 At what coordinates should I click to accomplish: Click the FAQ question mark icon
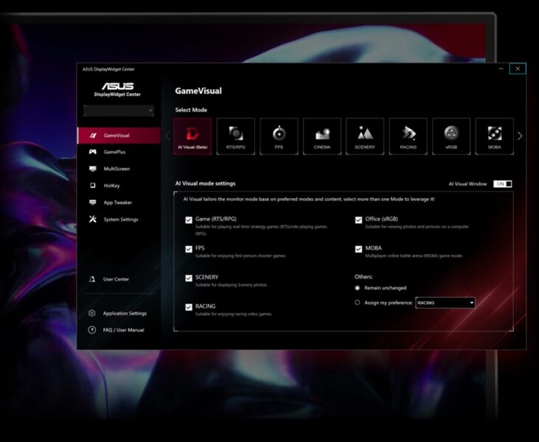pos(91,330)
